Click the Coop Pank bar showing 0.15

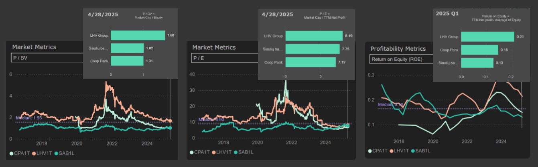(x=479, y=50)
